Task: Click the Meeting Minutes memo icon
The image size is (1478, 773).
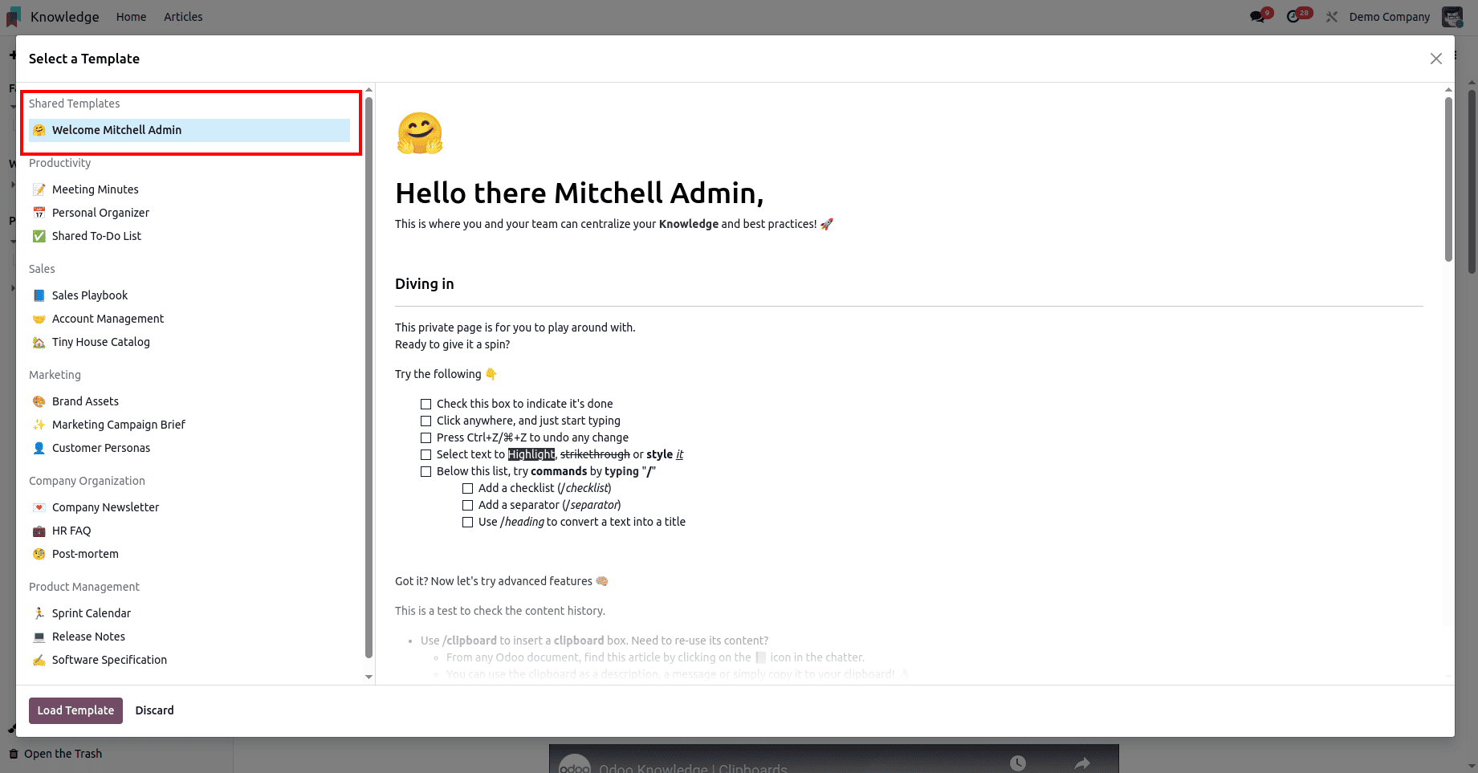Action: coord(39,189)
